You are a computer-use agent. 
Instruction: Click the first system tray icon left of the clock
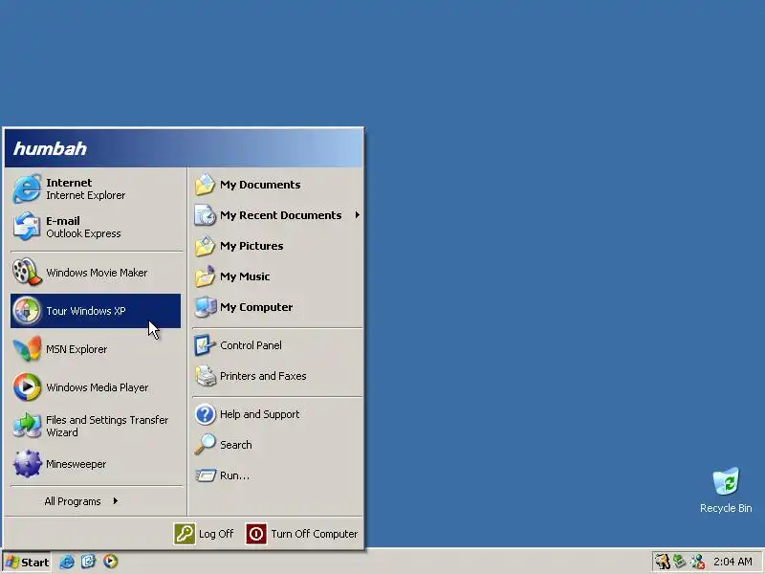(x=662, y=562)
